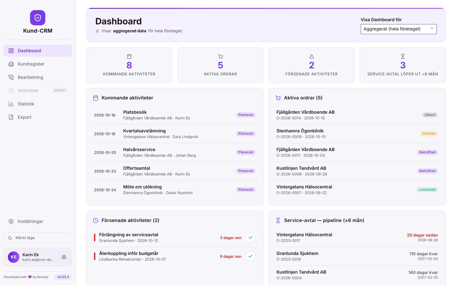Click cart icon beside Aktiva ordrar (5) heading

pos(278,98)
